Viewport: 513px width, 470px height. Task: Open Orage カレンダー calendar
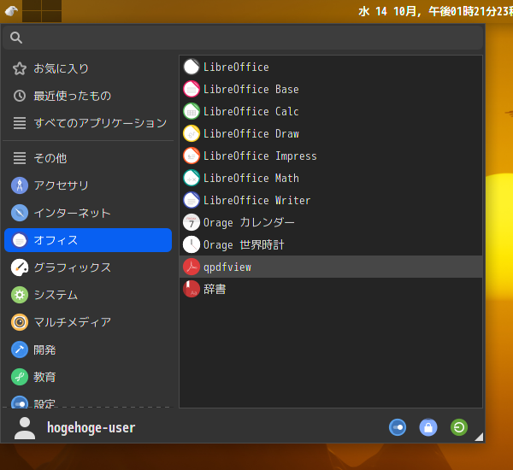pos(331,223)
